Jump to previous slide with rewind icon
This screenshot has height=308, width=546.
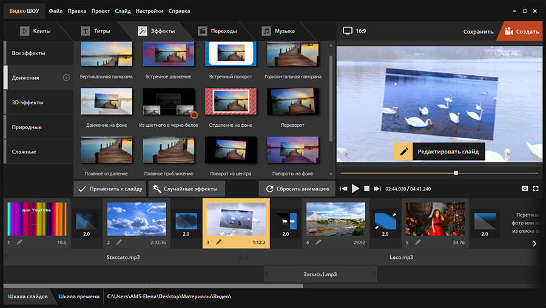[344, 189]
